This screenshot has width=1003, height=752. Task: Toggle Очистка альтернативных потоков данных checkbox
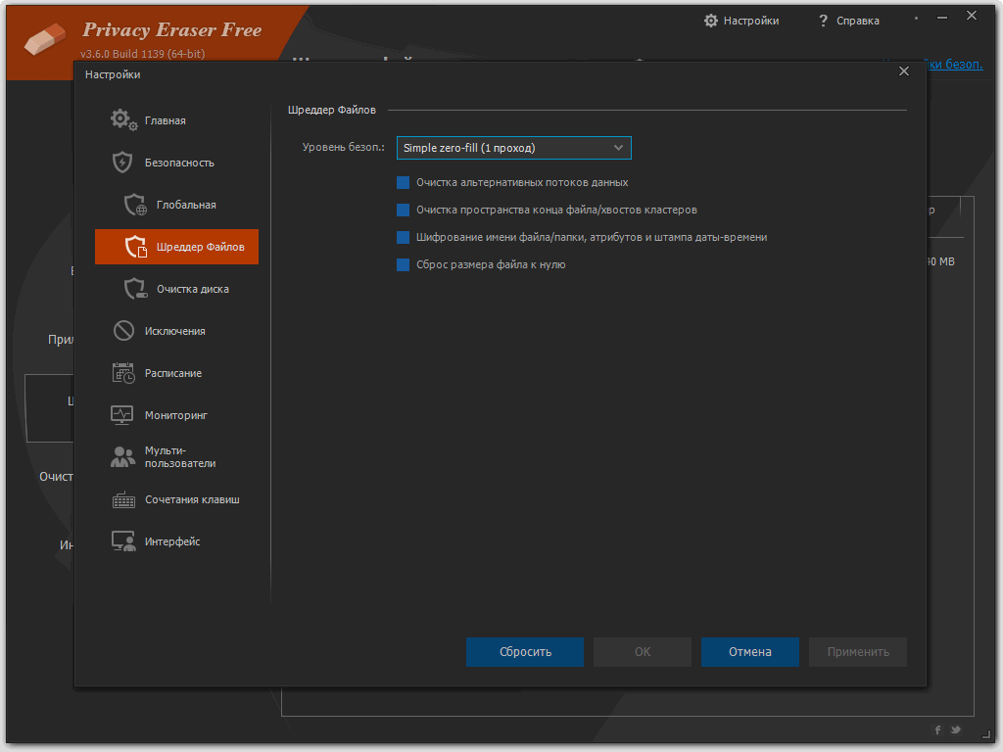tap(403, 183)
